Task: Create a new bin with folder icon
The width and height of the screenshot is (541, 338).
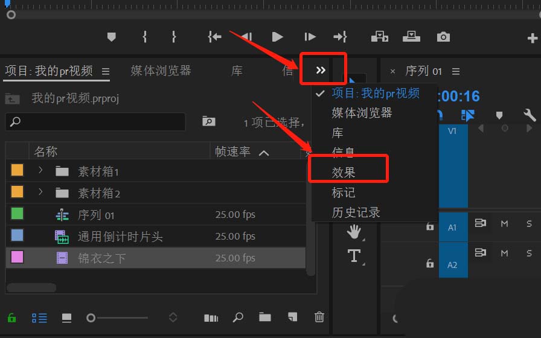Action: 265,317
